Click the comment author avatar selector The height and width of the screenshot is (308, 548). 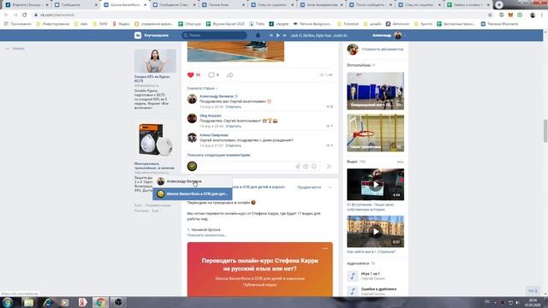[x=192, y=166]
